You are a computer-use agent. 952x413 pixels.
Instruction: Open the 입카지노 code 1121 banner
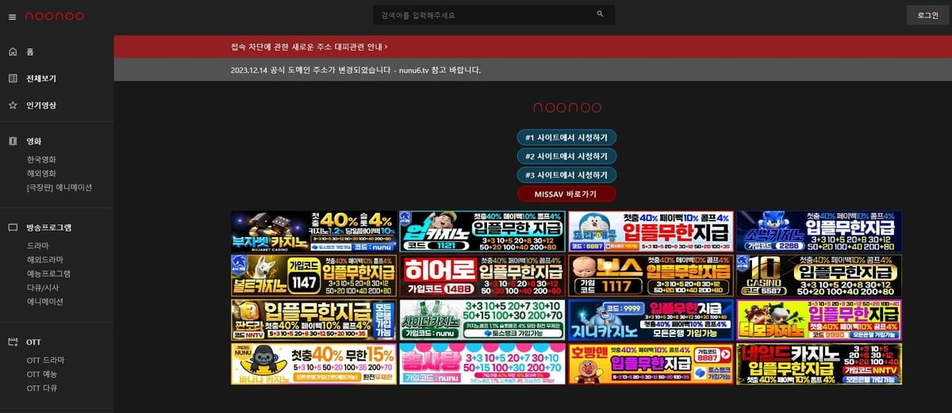pos(482,231)
